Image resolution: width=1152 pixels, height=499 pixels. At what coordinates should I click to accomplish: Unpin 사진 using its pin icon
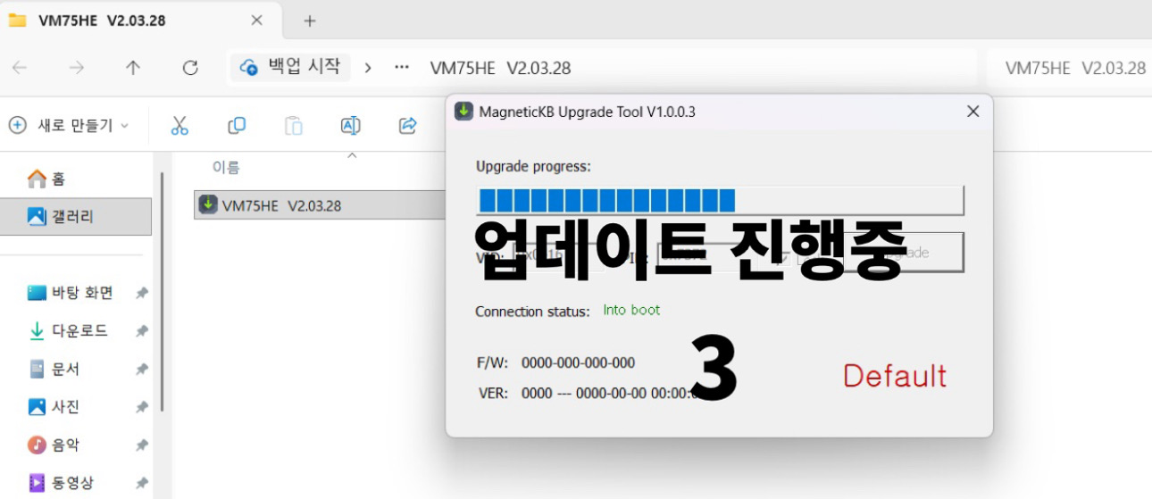[141, 407]
